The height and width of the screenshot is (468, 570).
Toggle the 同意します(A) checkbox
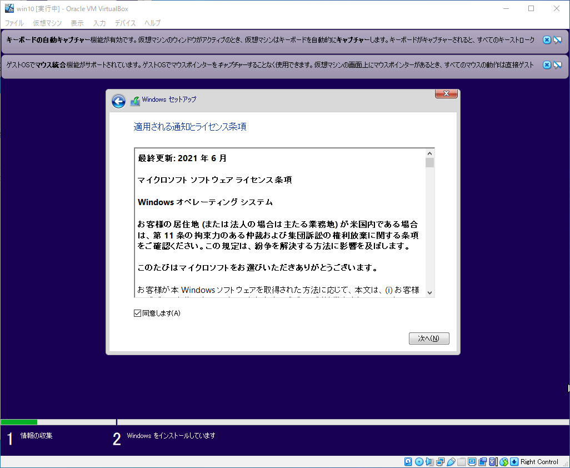coord(137,313)
